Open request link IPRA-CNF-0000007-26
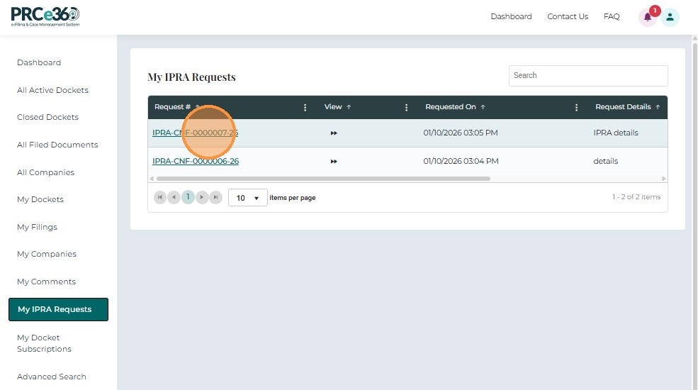The width and height of the screenshot is (698, 390). click(195, 133)
